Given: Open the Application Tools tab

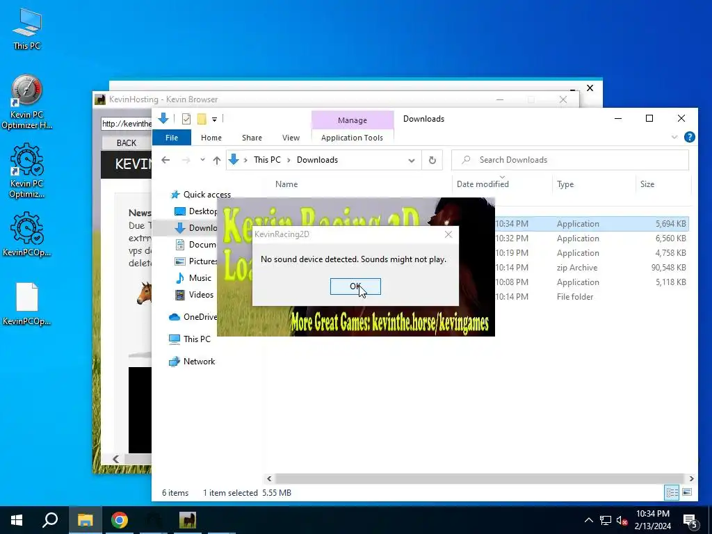Looking at the screenshot, I should click(x=352, y=138).
